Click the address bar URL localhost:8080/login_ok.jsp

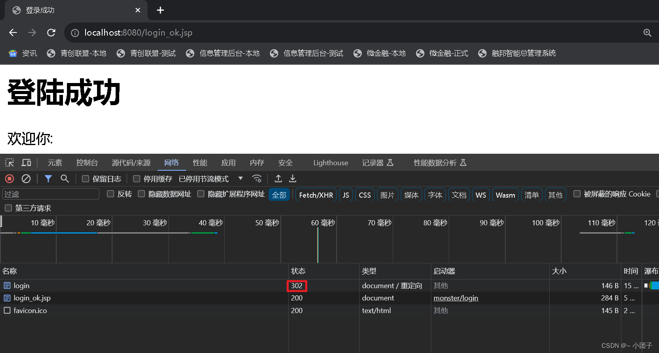pyautogui.click(x=138, y=33)
